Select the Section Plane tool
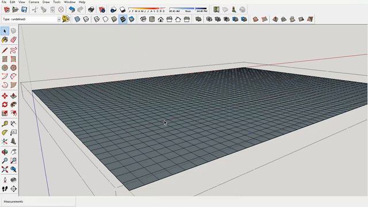The width and height of the screenshot is (368, 207). click(13, 189)
